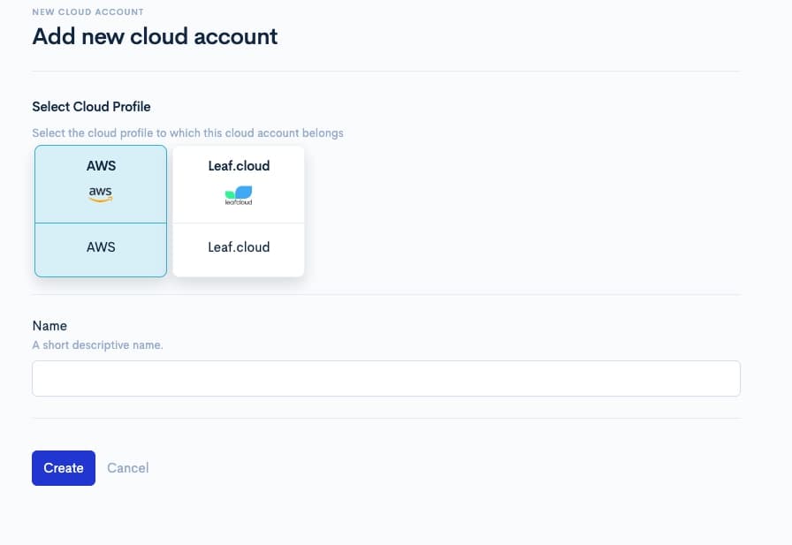Viewport: 792px width, 545px height.
Task: Click the AWS header inside its card
Action: (101, 165)
